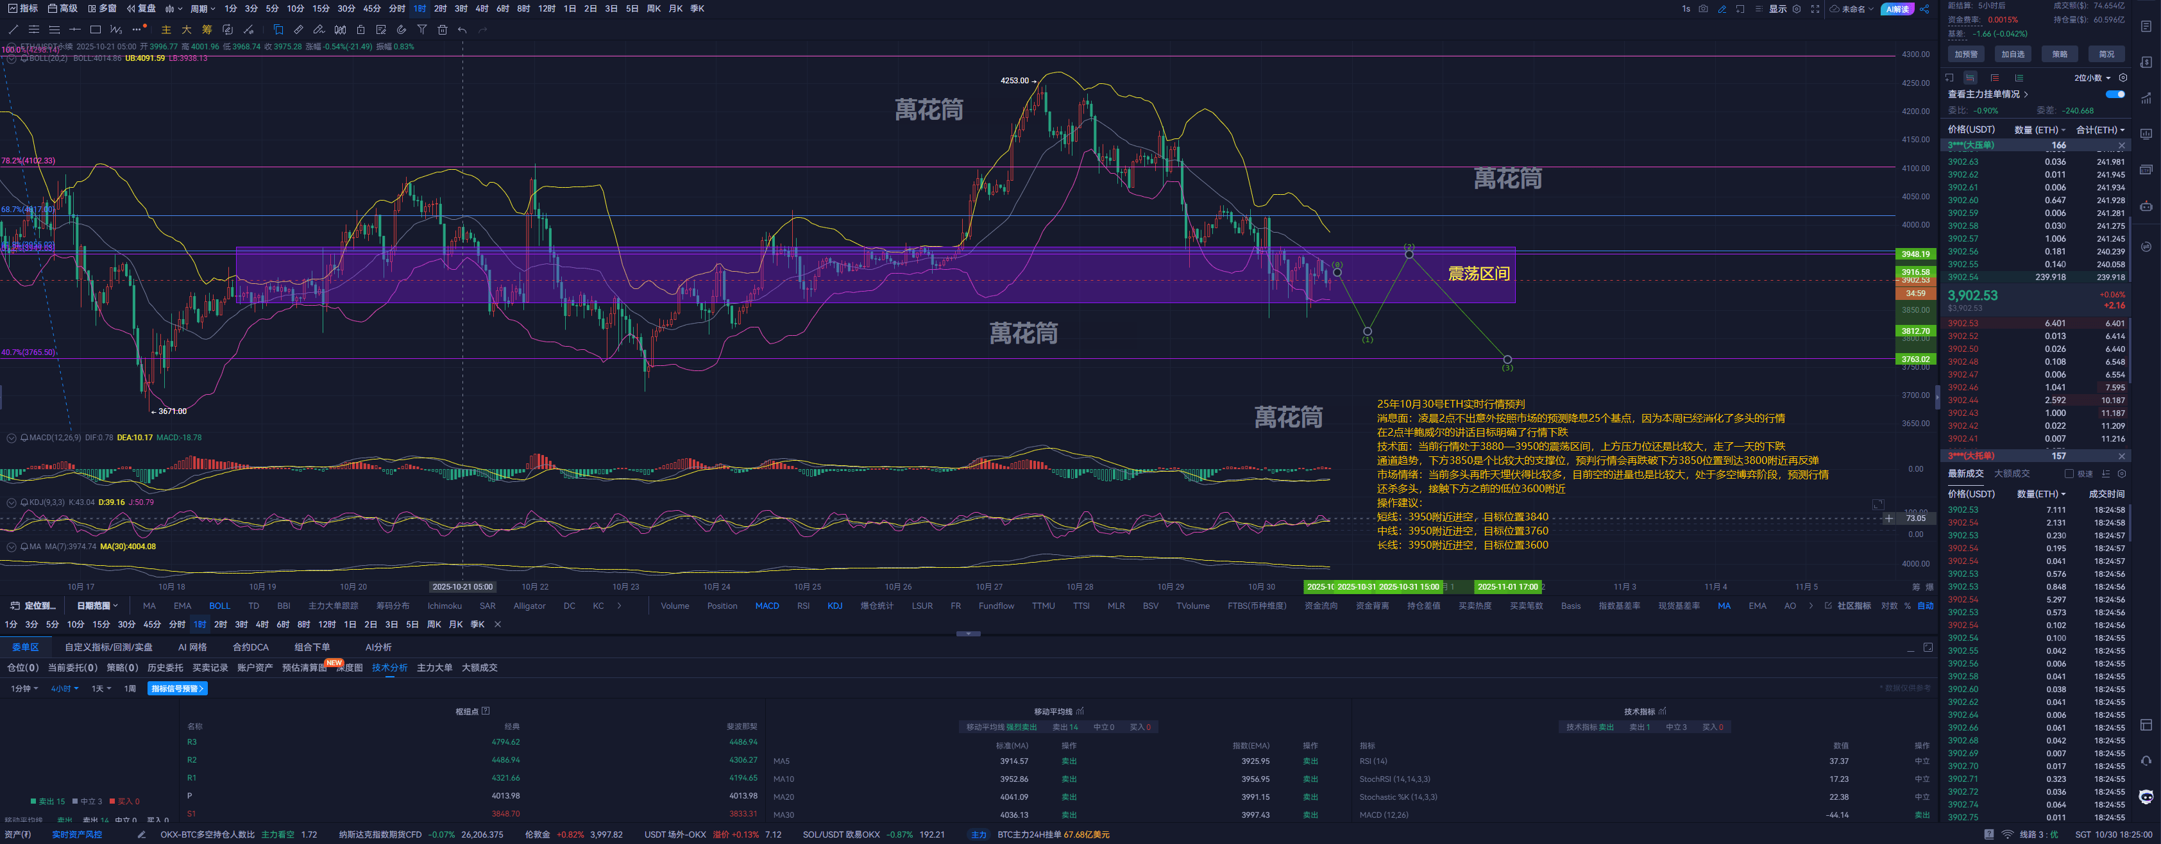Check the 极速 checkbox

tap(2069, 474)
